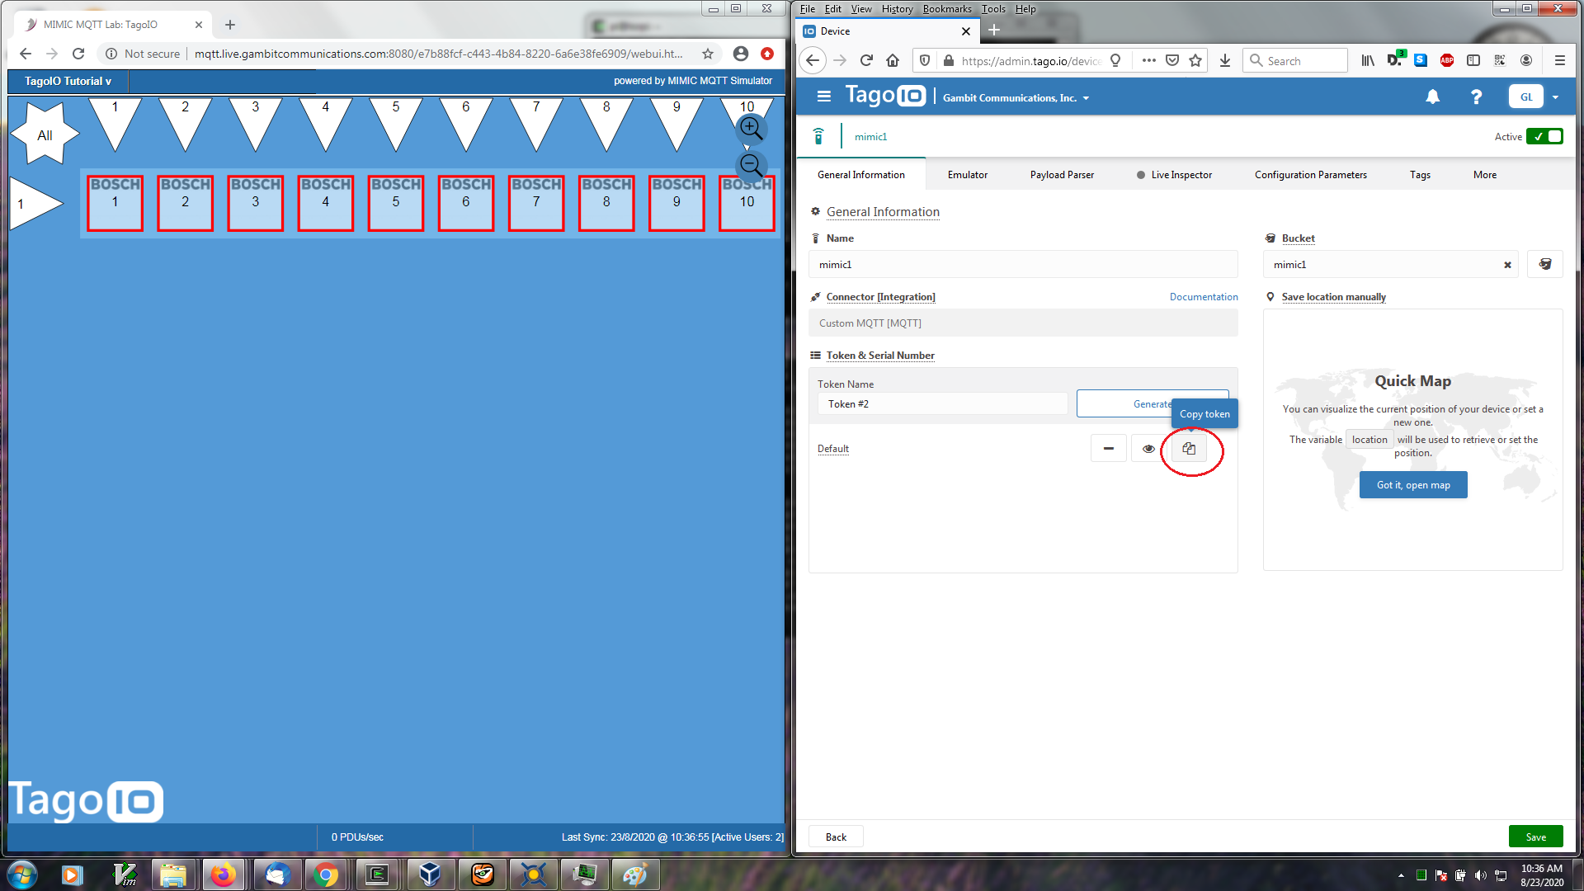Screen dimensions: 1584x891
Task: Open Windows Start button
Action: [x=21, y=874]
